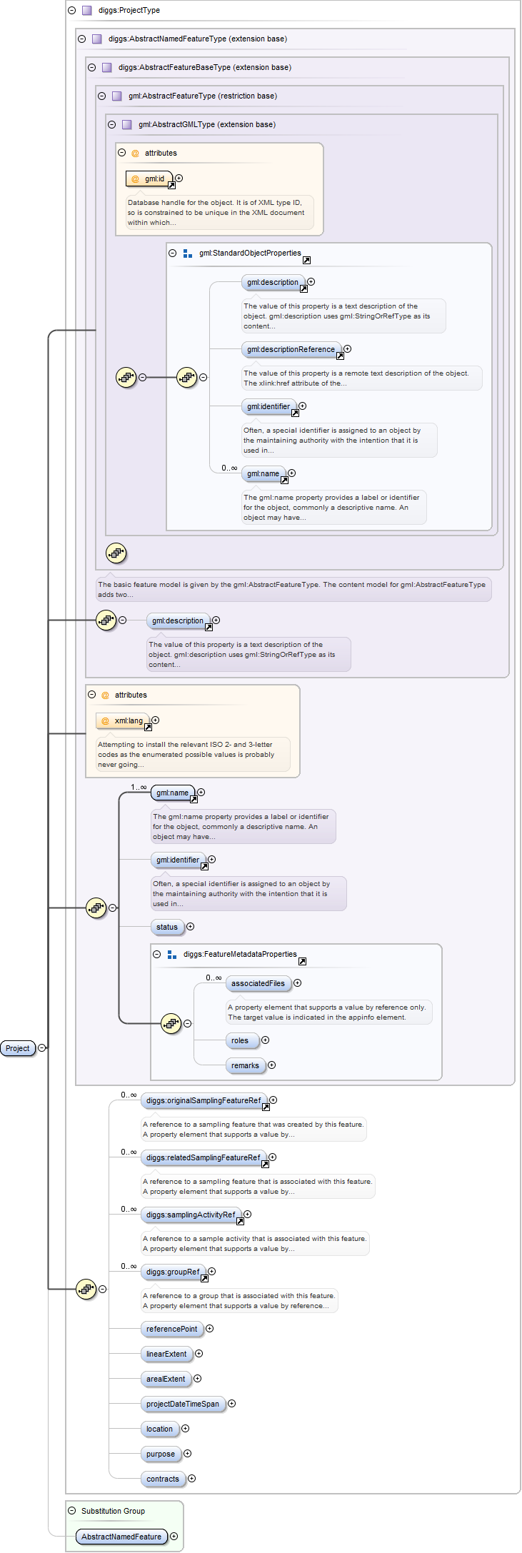
Task: Expand the status element plus button
Action: tap(190, 927)
